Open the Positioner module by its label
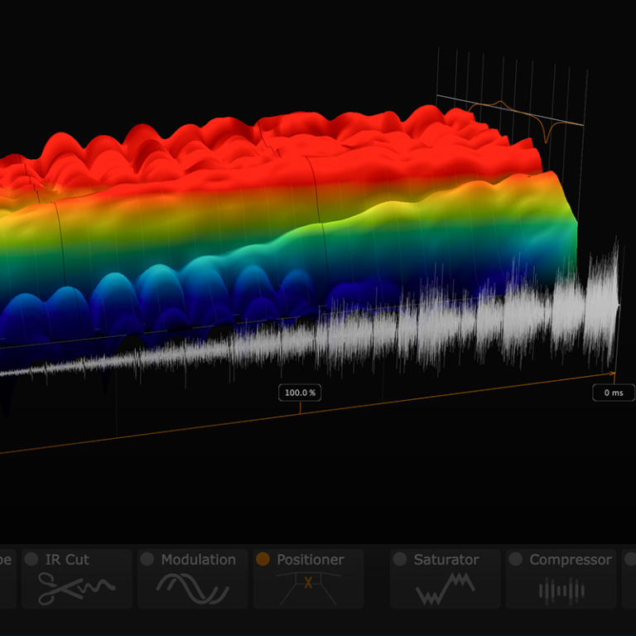Screen dimensions: 636x636 coord(310,560)
